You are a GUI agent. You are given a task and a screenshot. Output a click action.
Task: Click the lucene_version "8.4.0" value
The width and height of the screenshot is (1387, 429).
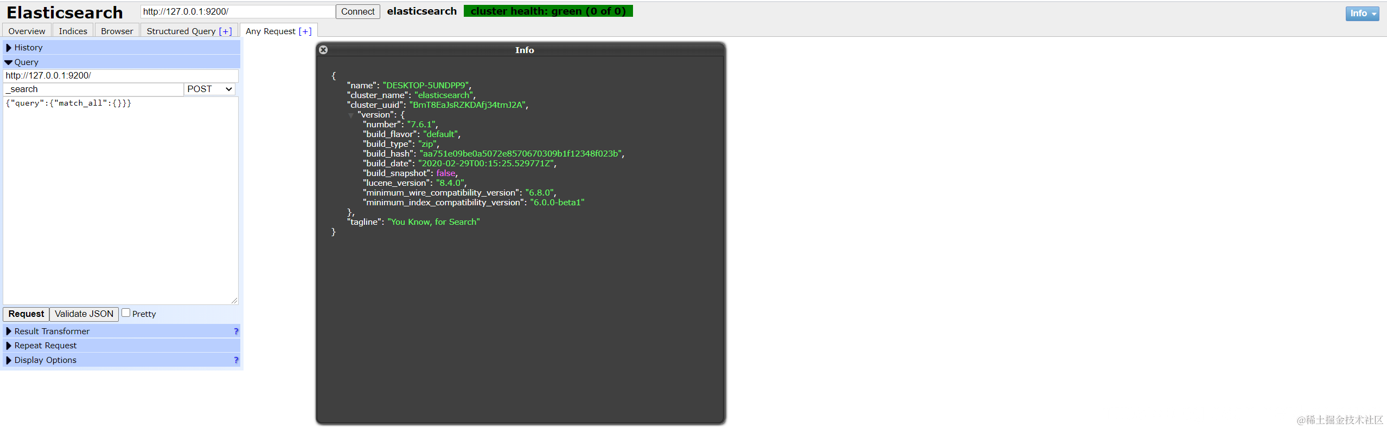pos(450,183)
